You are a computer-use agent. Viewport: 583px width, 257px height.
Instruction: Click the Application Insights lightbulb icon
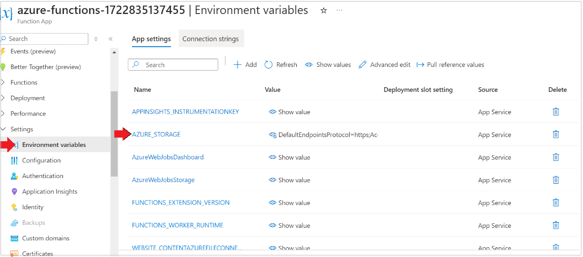[15, 192]
